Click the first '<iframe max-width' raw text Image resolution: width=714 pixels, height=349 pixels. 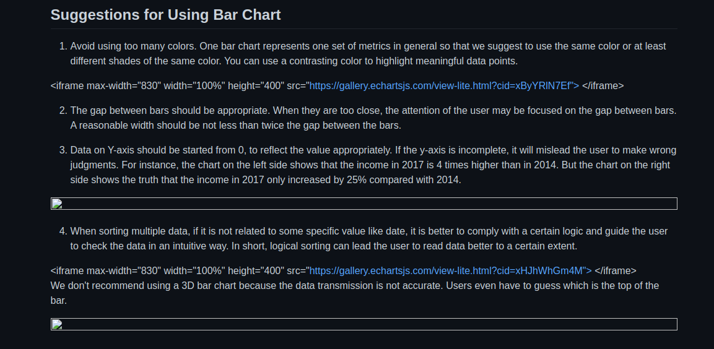[x=180, y=86]
